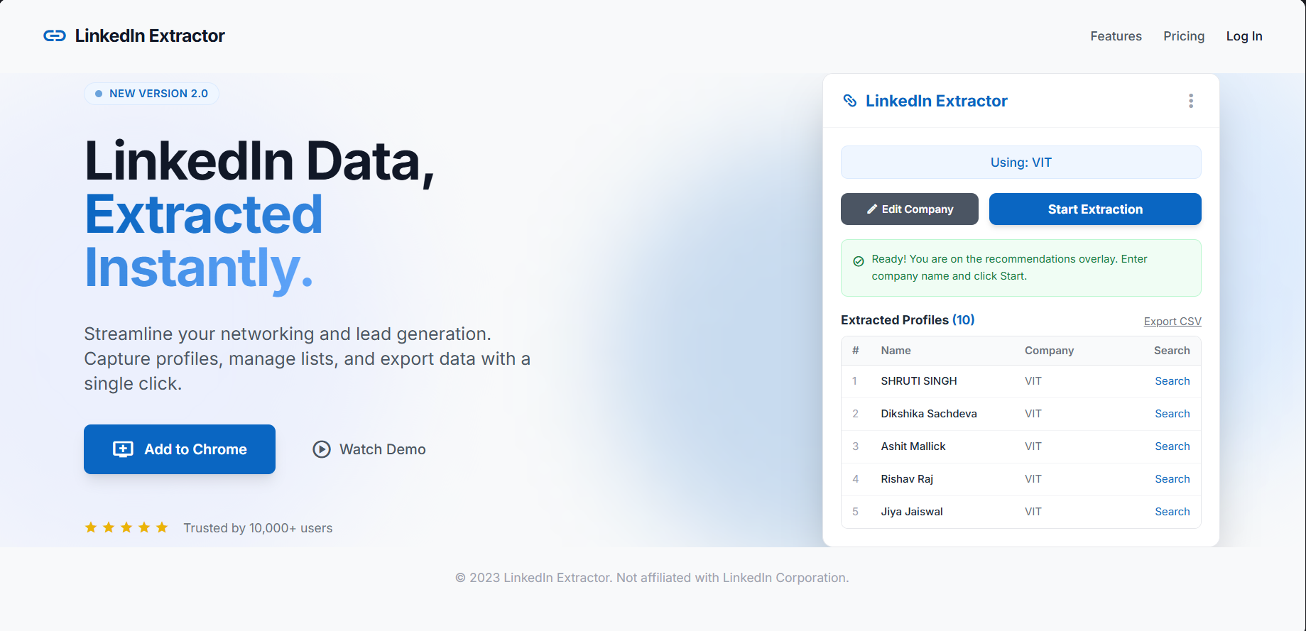This screenshot has width=1306, height=631.
Task: Click the play circle icon for demo
Action: [322, 449]
